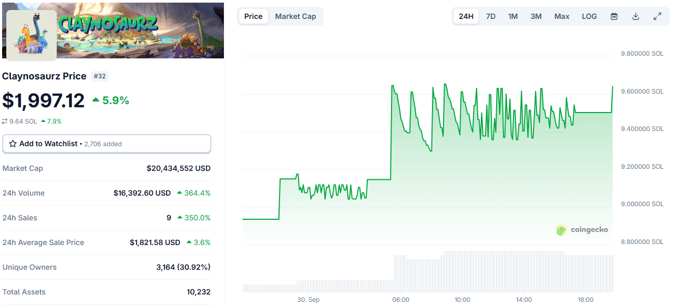Viewport: 679px width, 305px height.
Task: Click the Claynosaurz collection avatar
Action: click(32, 34)
